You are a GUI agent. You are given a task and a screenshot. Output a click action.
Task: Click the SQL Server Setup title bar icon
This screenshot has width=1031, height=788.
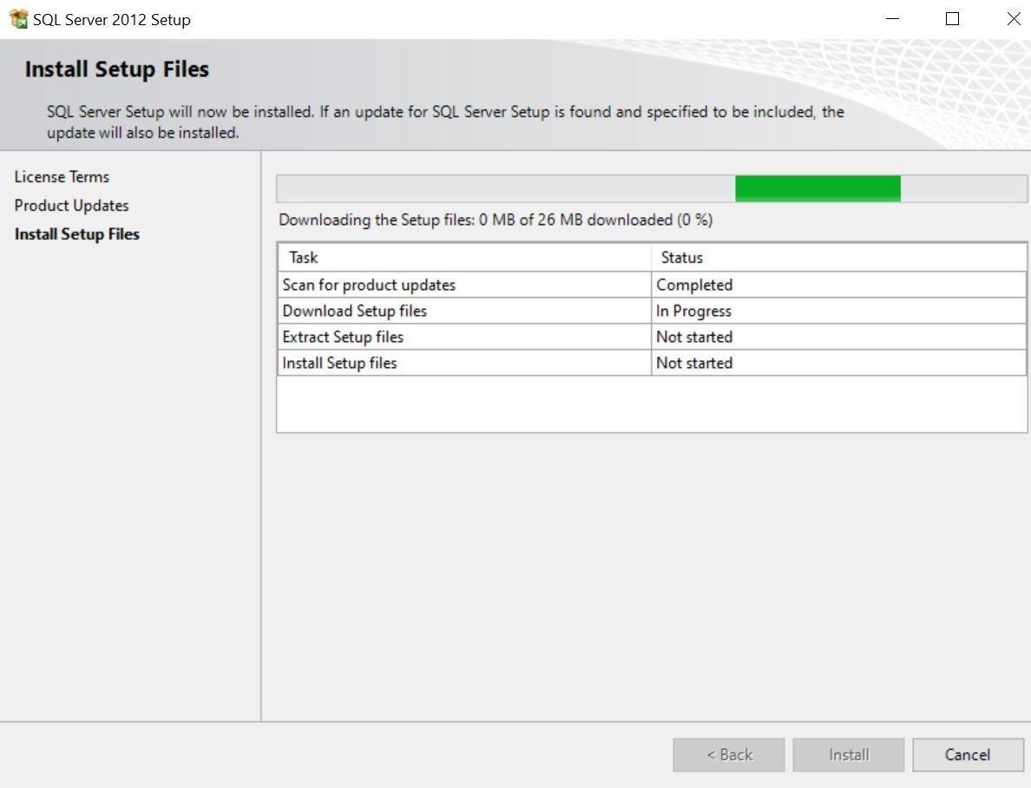18,19
